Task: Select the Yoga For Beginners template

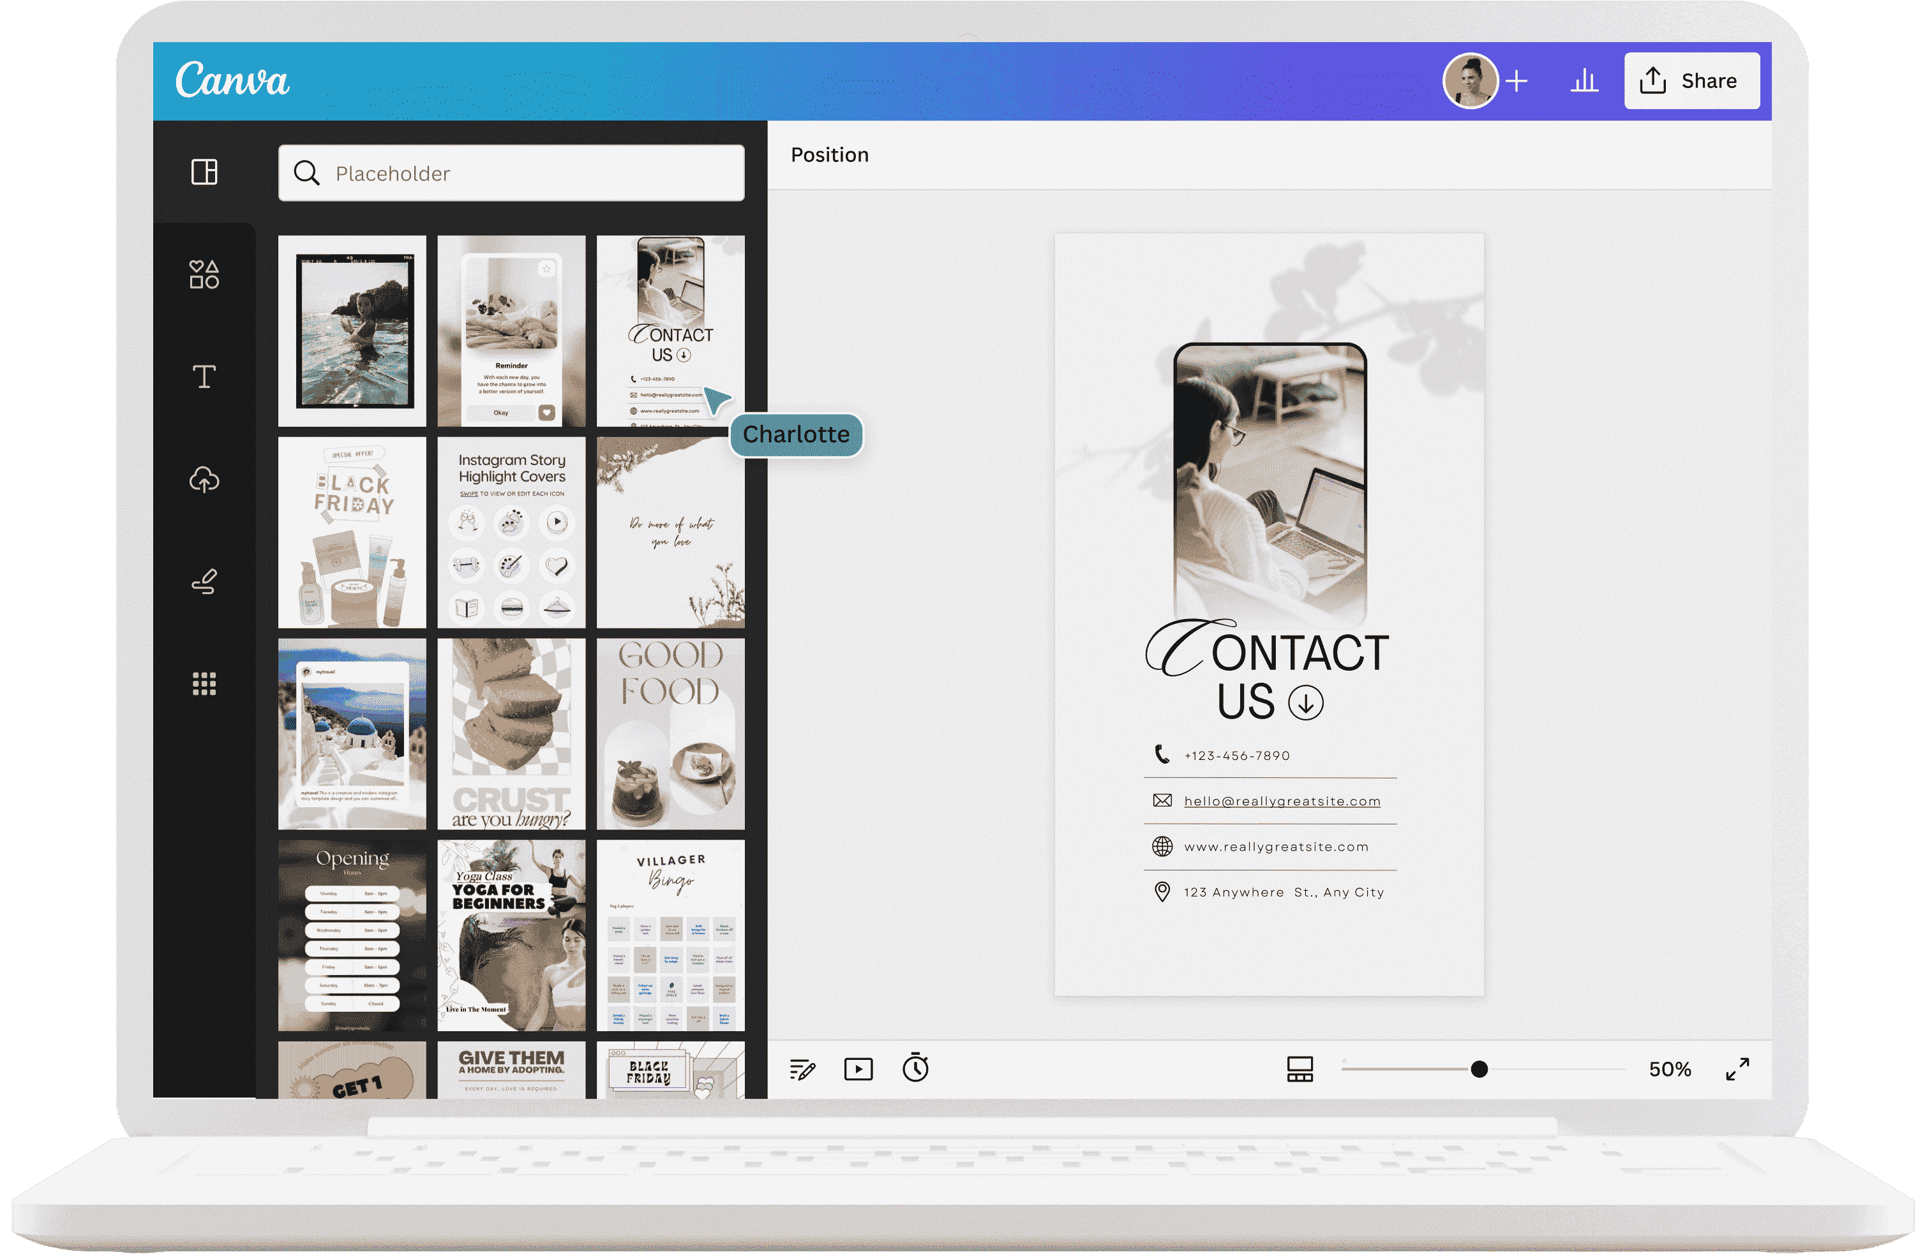Action: click(511, 935)
